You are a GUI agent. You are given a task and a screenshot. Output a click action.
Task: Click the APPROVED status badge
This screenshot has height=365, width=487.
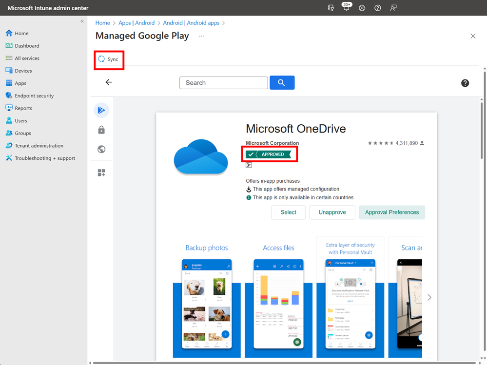(268, 154)
